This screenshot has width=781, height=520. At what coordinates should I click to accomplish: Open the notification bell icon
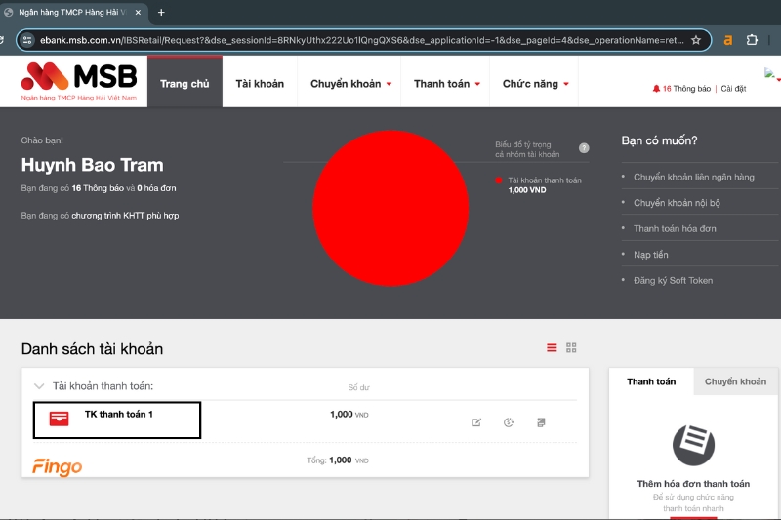656,89
